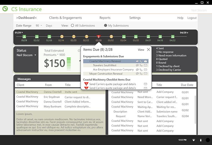Click the 04/29 forward timeline arrow
212x145 pixels.
188,33
